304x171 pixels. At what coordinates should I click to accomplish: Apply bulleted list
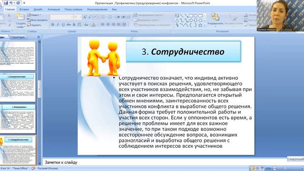[103, 17]
